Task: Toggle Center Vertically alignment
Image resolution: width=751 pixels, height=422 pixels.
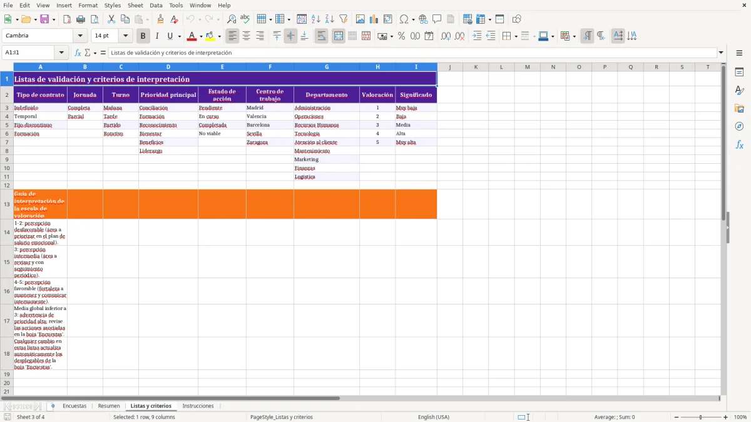Action: [290, 36]
